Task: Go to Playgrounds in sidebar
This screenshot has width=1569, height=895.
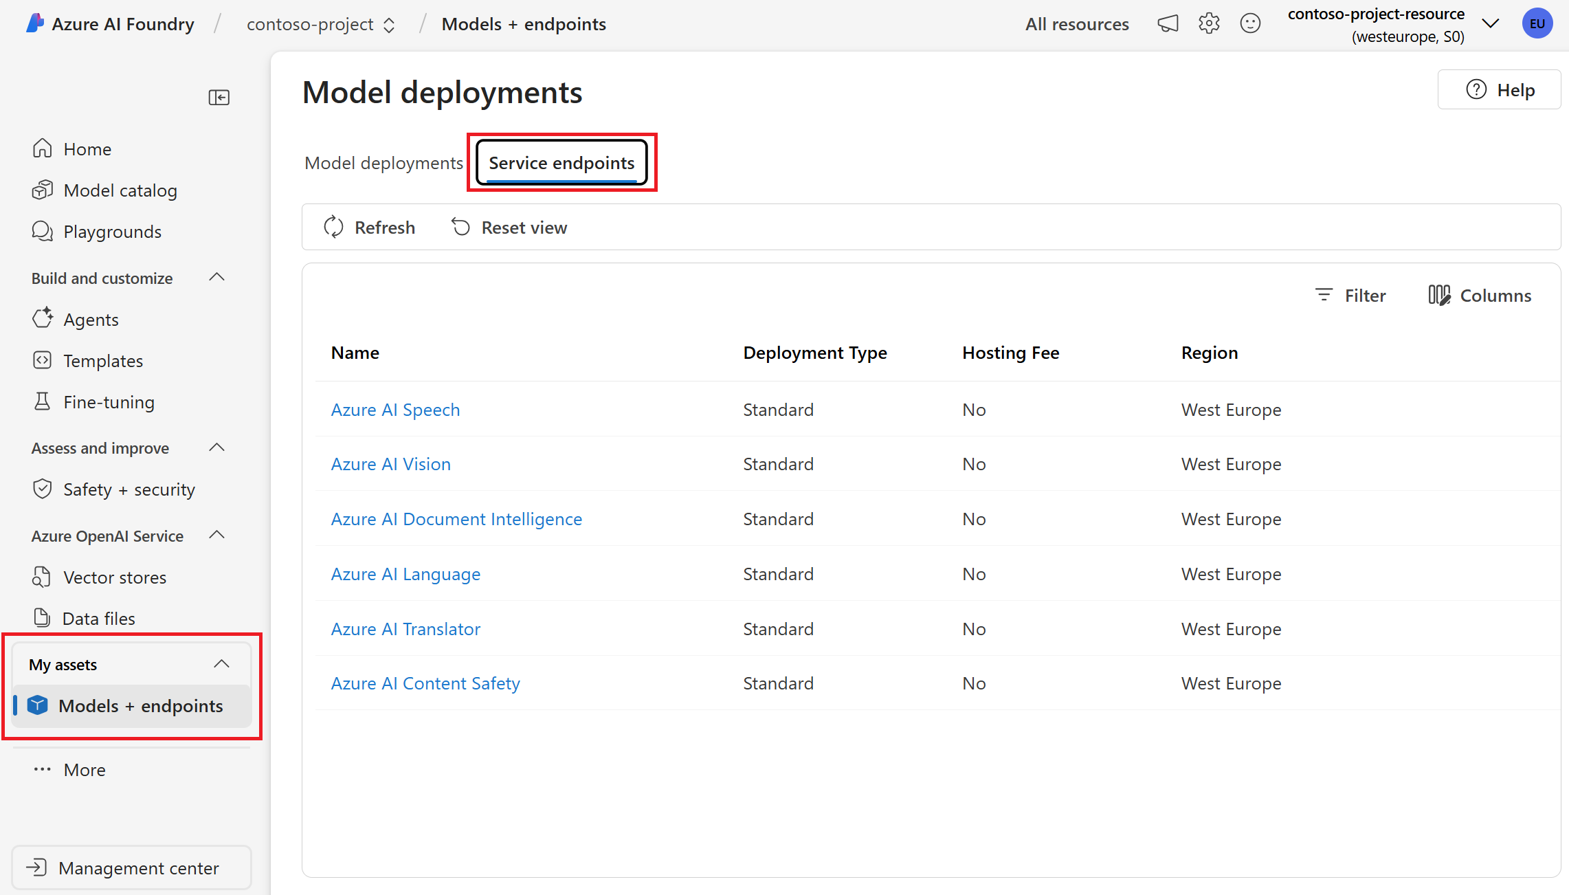Action: pos(112,232)
